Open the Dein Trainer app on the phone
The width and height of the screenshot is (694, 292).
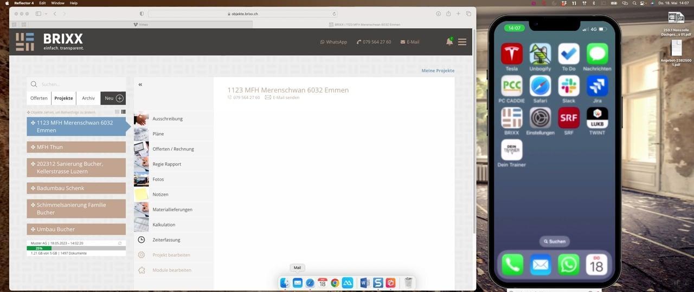512,150
